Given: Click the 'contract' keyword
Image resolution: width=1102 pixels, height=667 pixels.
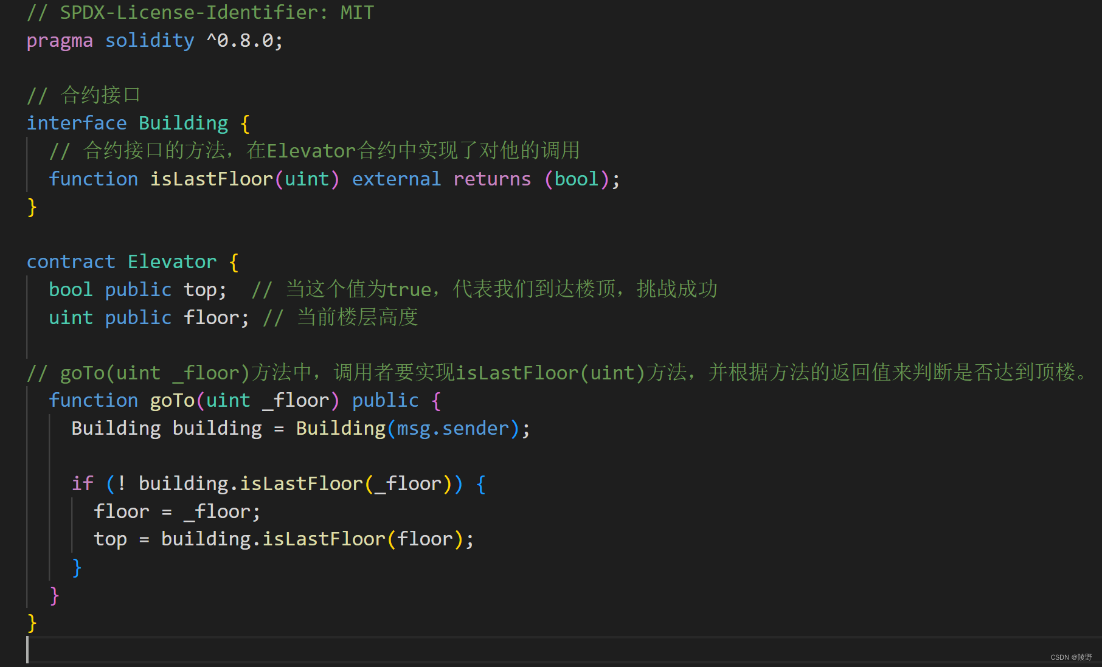Looking at the screenshot, I should pos(71,262).
